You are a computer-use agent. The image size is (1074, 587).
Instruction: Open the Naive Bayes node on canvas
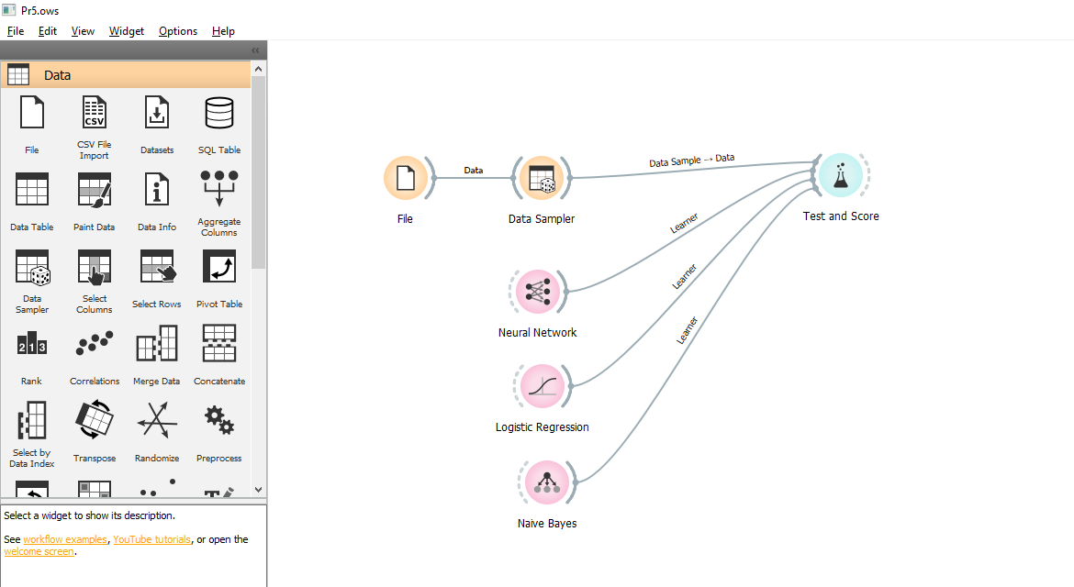click(546, 482)
